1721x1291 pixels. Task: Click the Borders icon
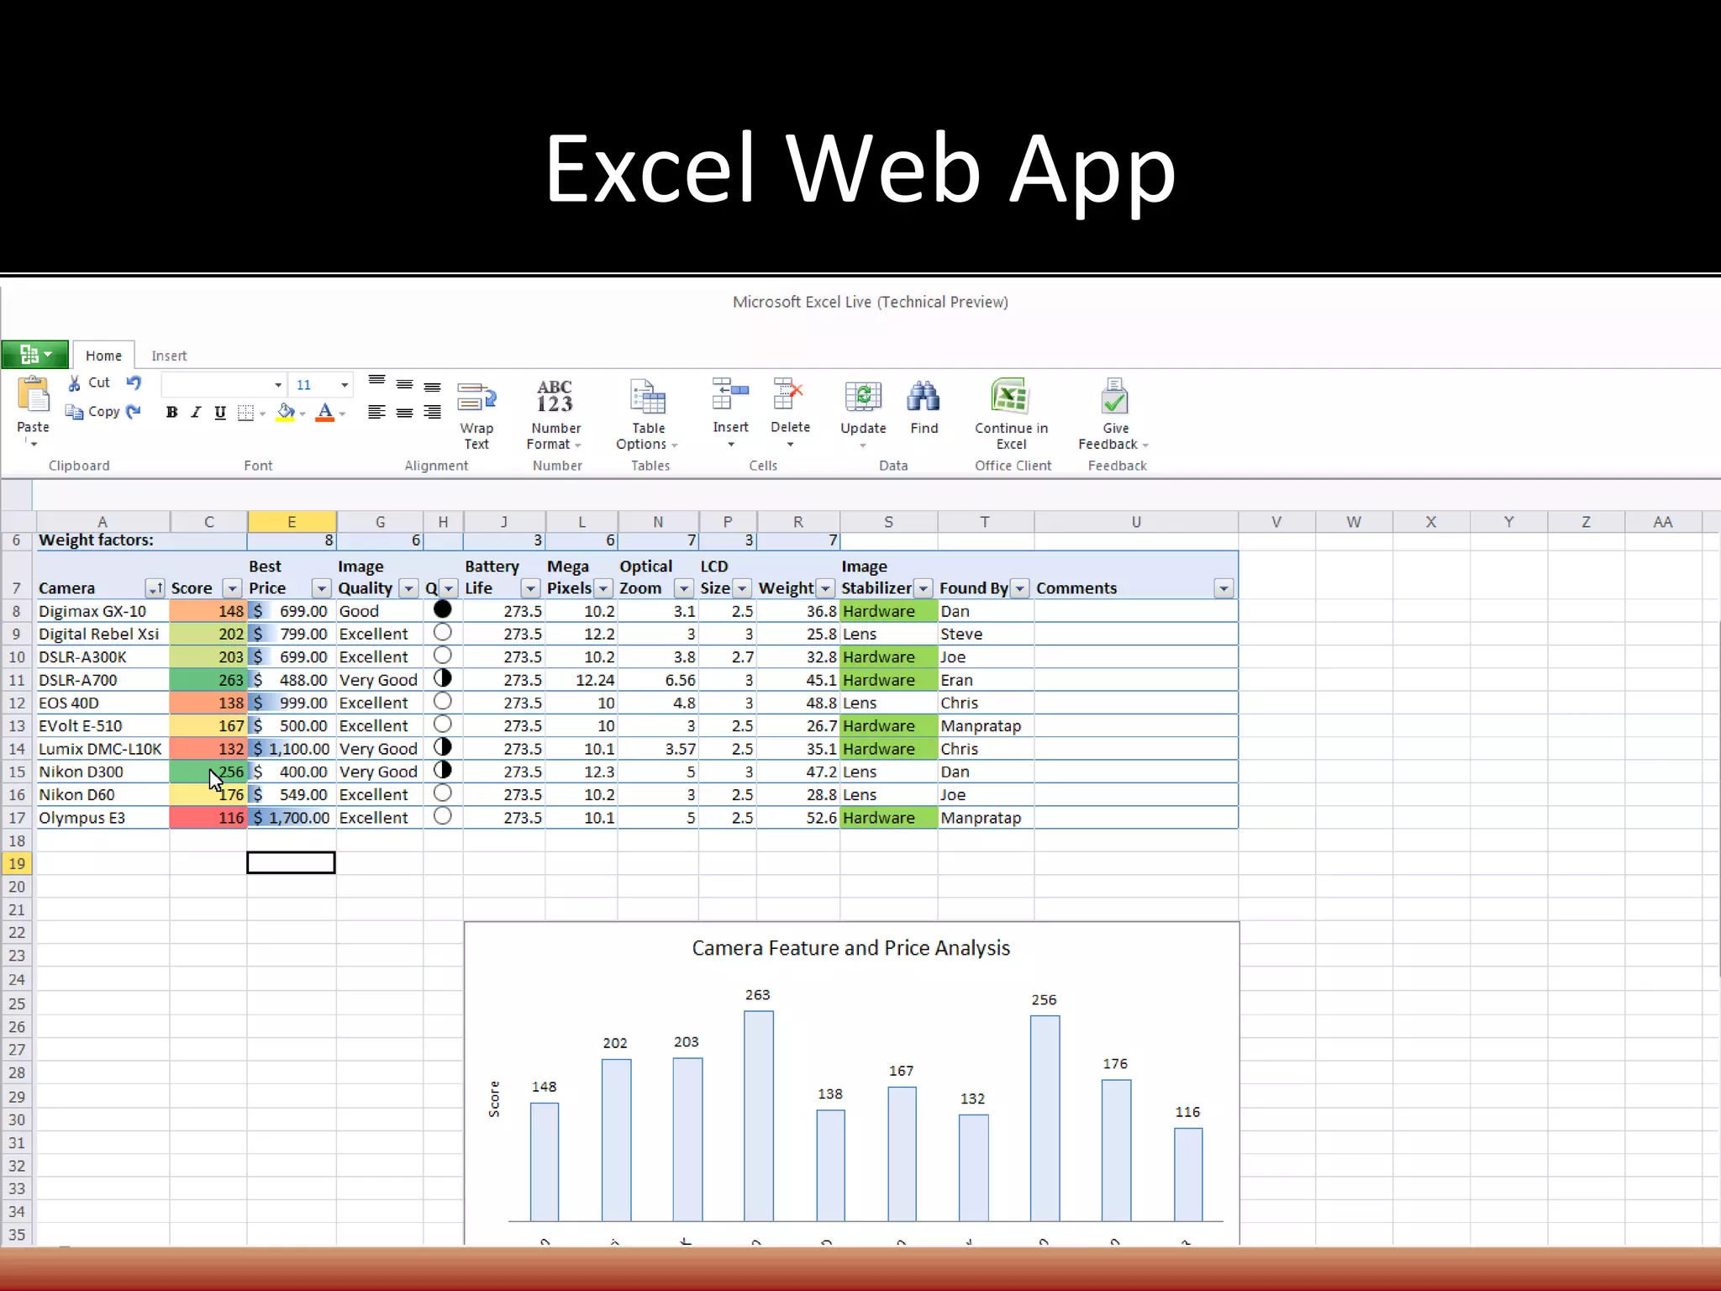pyautogui.click(x=245, y=413)
